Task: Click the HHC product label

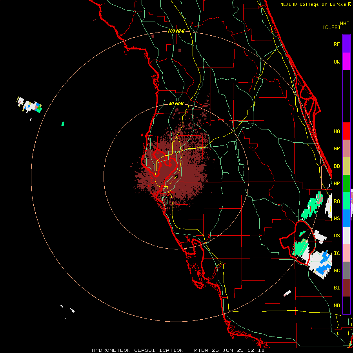Action: (344, 24)
